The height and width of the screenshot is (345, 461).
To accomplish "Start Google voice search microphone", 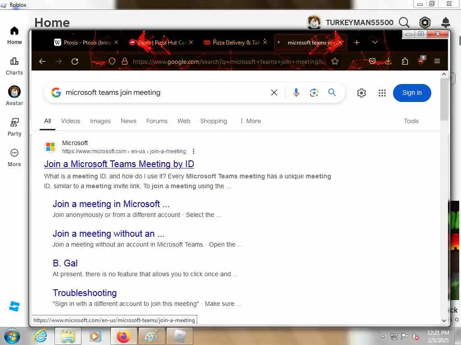I will click(x=296, y=93).
